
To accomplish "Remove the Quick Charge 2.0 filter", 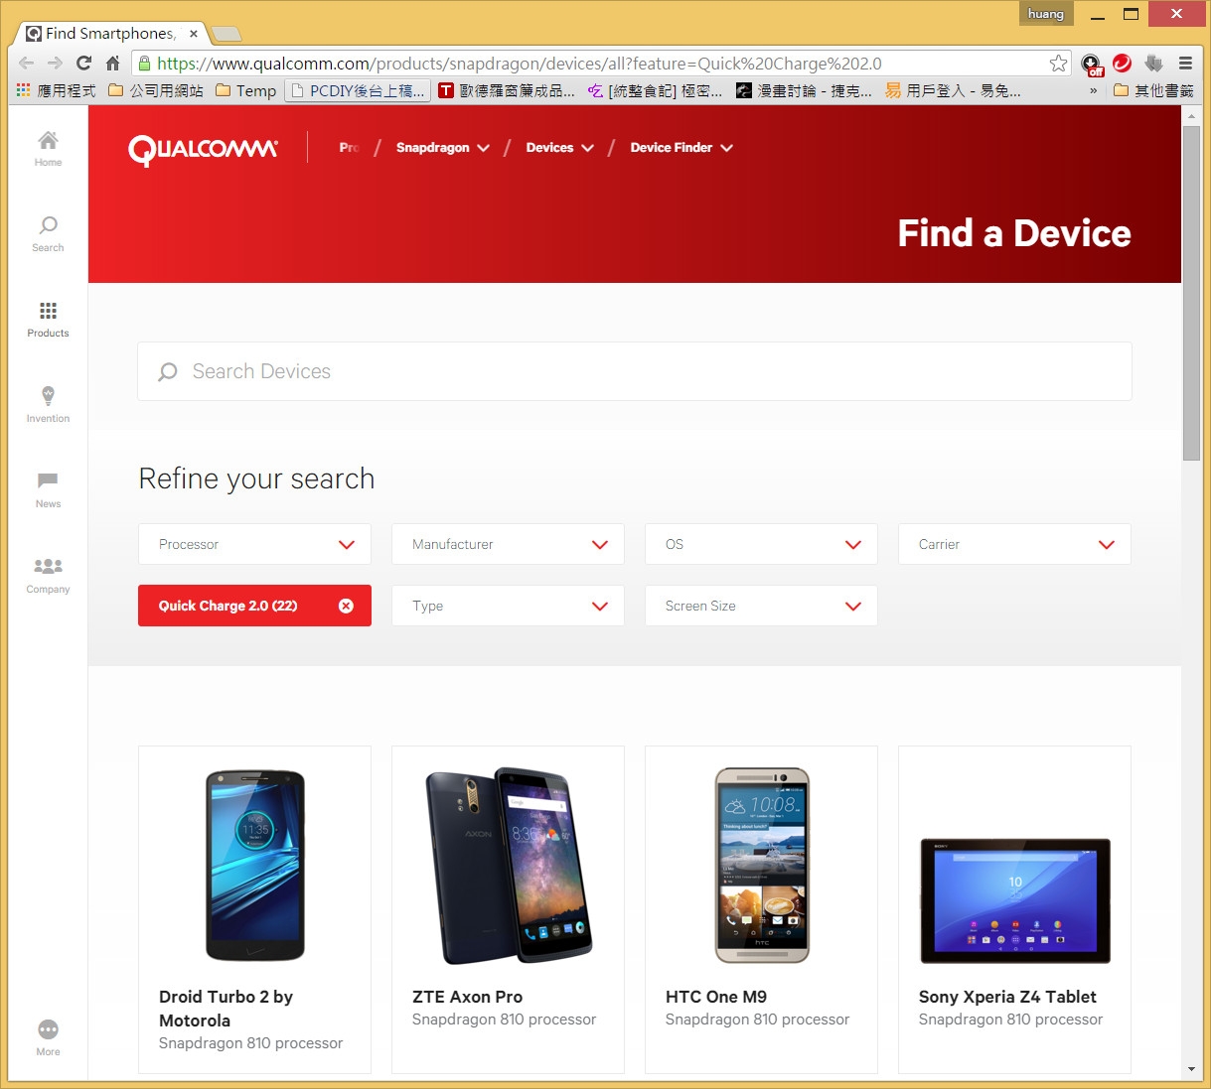I will point(346,606).
